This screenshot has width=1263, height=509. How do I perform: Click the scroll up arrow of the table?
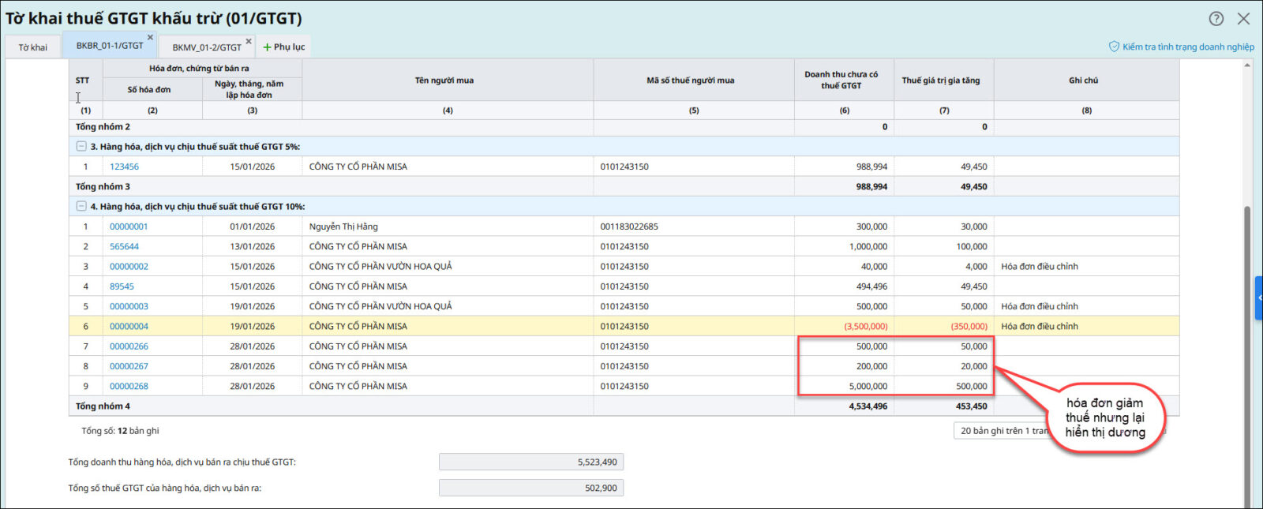1247,65
